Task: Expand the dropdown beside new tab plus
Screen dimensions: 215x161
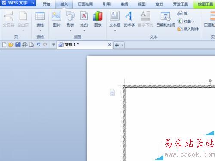Action: coord(122,45)
